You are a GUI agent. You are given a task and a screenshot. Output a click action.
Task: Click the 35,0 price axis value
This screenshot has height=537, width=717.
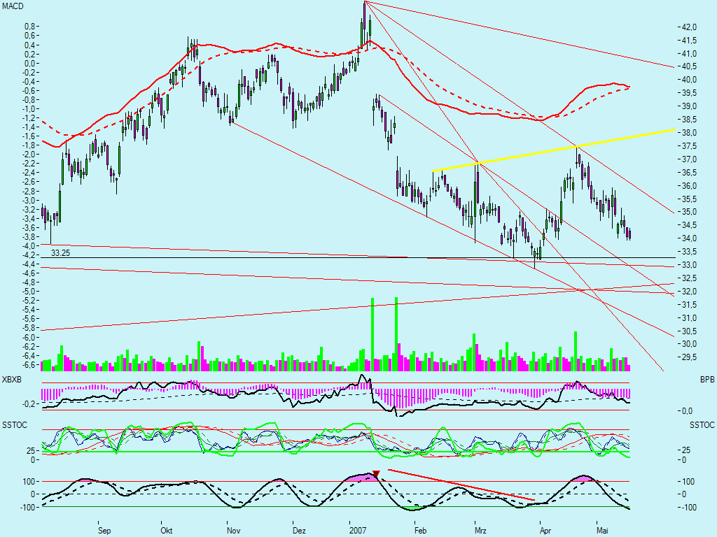pyautogui.click(x=689, y=212)
